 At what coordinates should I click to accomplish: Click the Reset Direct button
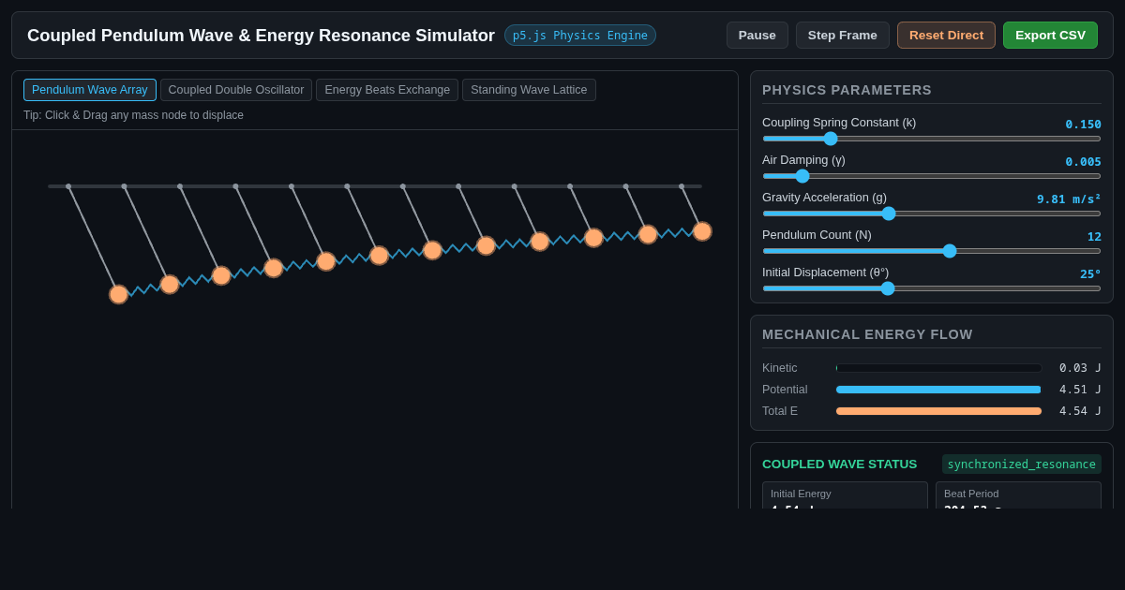(946, 36)
